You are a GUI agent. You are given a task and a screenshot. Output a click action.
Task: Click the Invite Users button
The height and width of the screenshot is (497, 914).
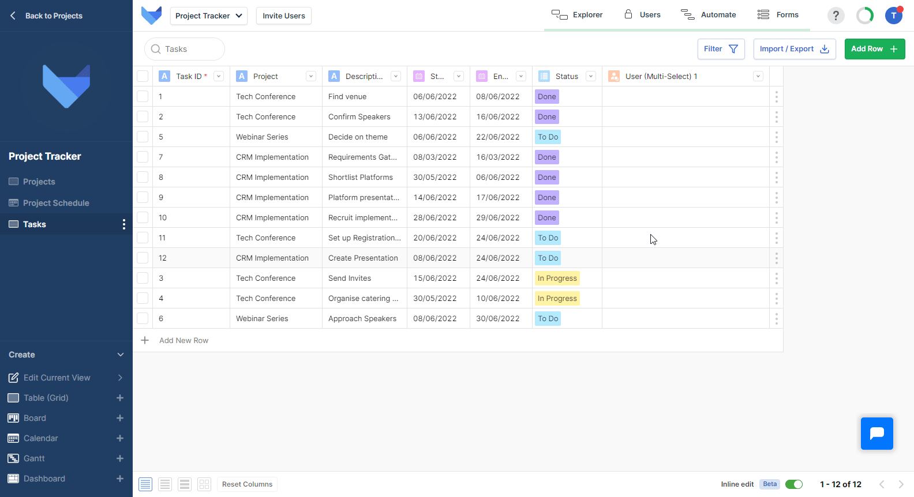284,16
